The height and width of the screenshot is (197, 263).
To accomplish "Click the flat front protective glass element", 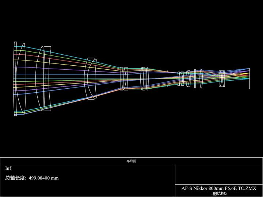I will click(x=15, y=78).
